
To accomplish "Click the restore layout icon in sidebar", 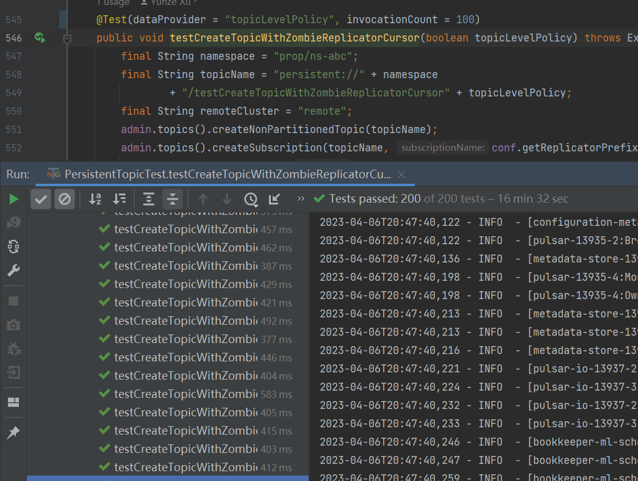I will (13, 402).
